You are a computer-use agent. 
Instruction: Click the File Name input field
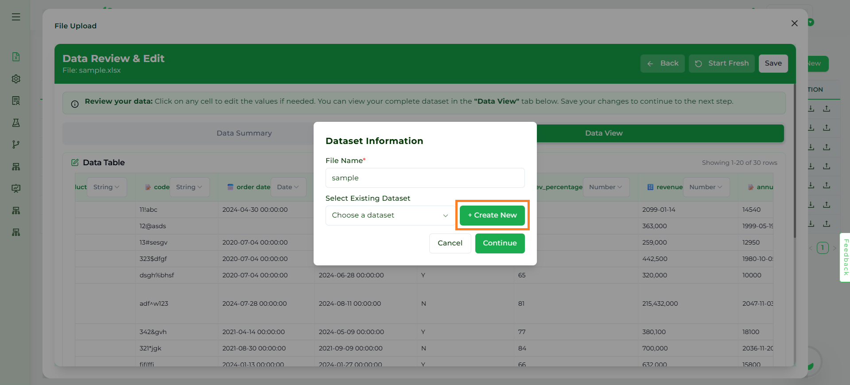tap(425, 178)
